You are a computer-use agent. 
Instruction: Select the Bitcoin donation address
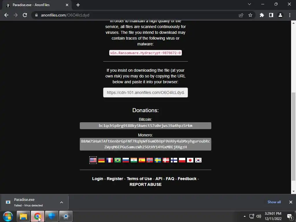point(145,126)
